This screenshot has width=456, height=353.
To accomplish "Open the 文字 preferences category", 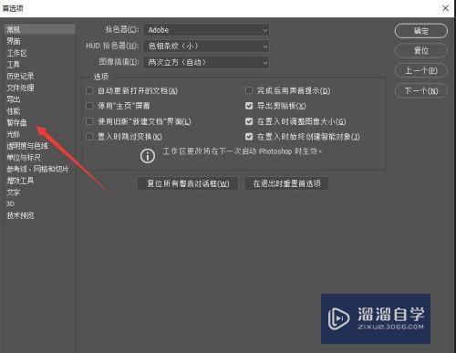I will coord(14,192).
